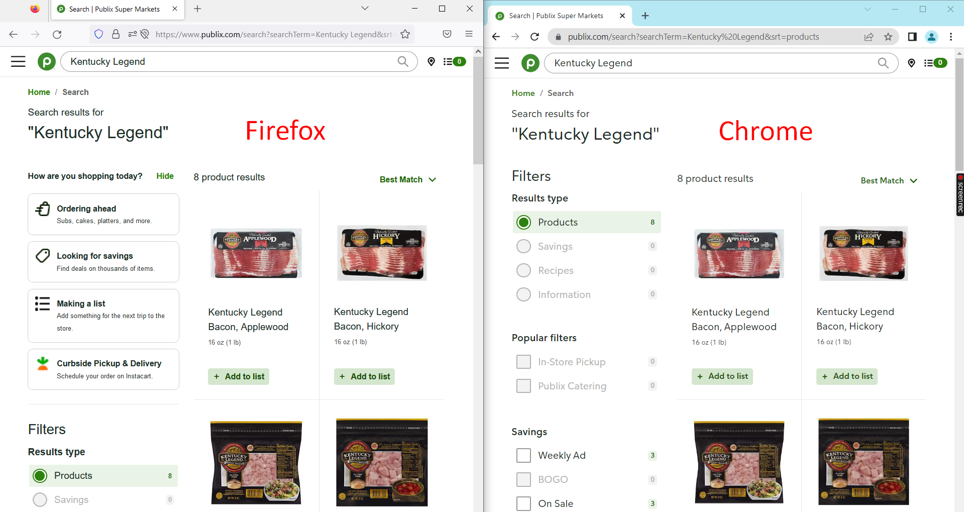Select Savings radio in Chrome filters
Viewport: 964px width, 512px height.
coord(523,246)
